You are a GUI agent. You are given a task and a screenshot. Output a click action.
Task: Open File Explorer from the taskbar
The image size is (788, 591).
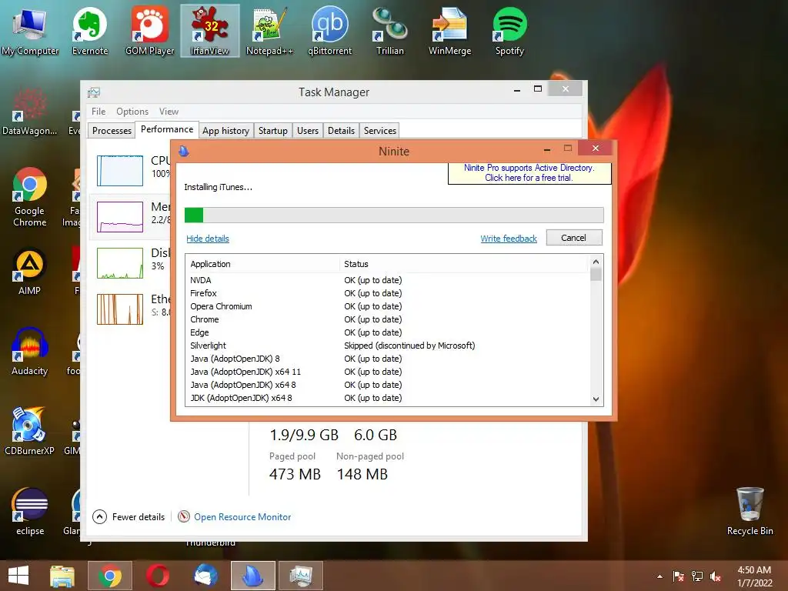(62, 576)
